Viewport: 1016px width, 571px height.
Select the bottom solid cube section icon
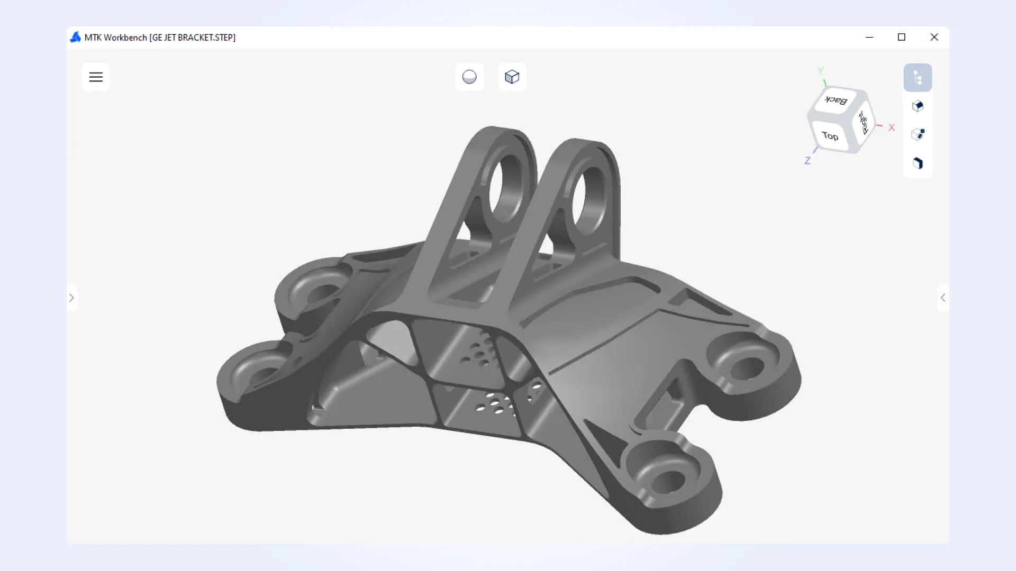[x=918, y=163]
